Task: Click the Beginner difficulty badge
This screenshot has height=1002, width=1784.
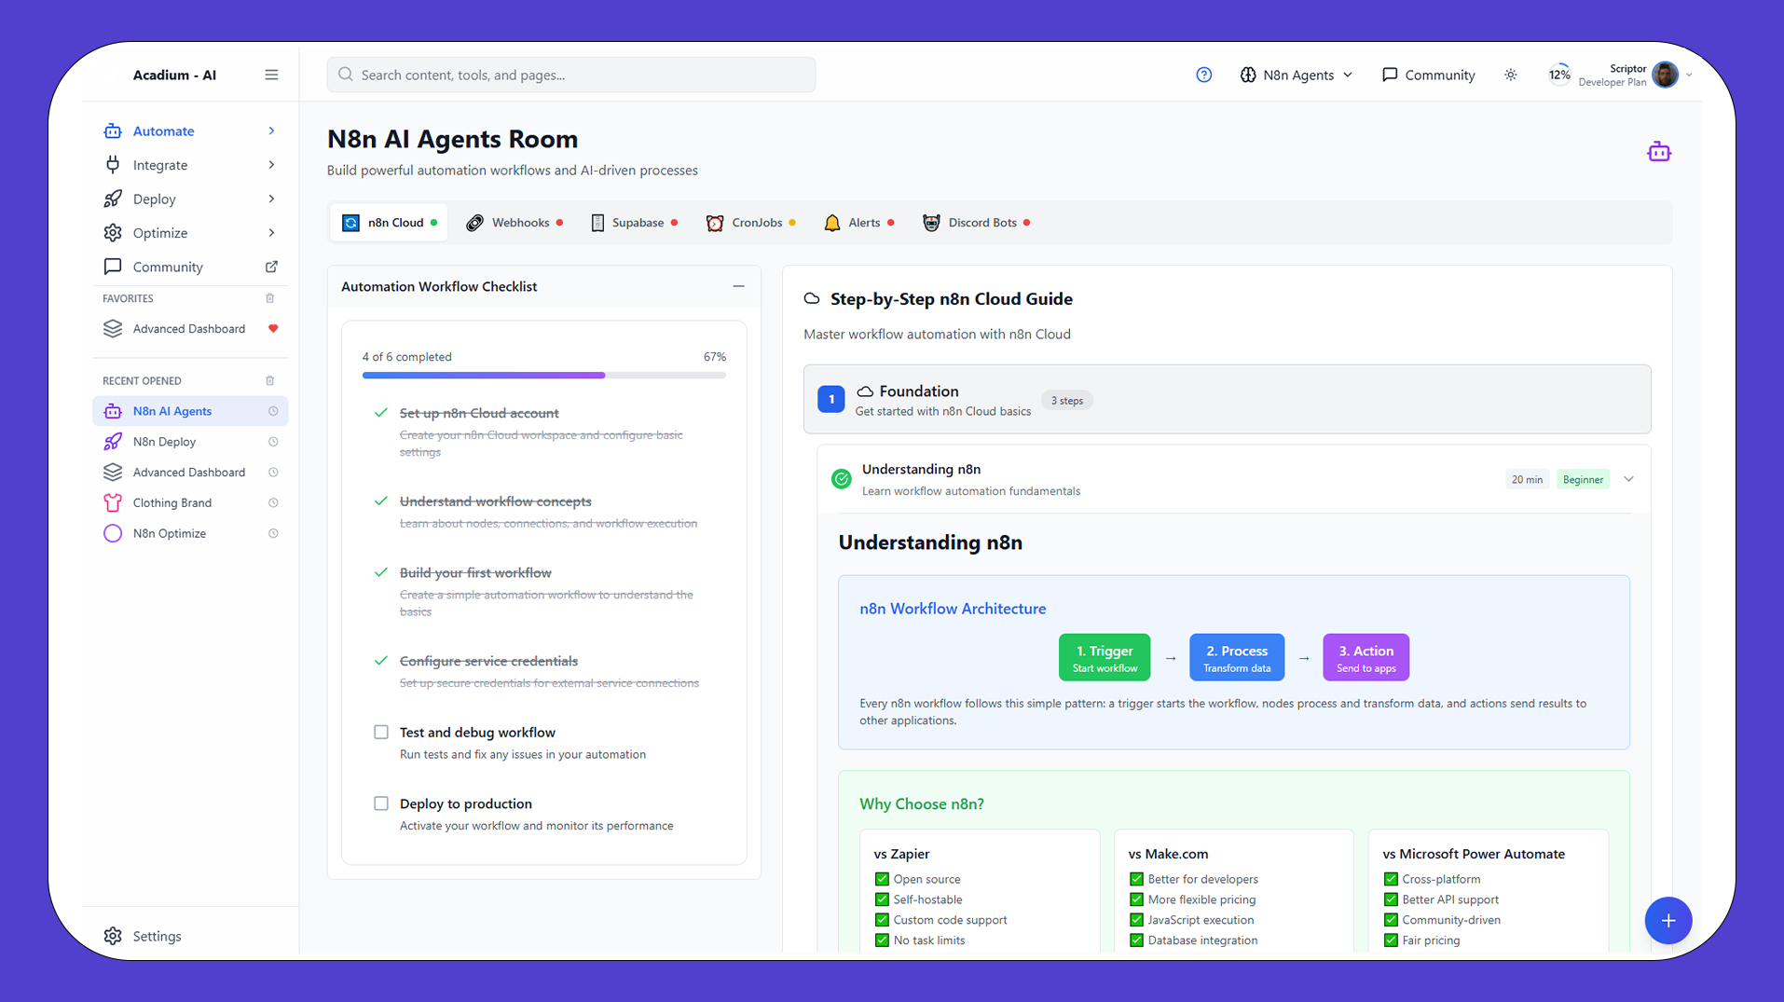Action: click(1583, 479)
